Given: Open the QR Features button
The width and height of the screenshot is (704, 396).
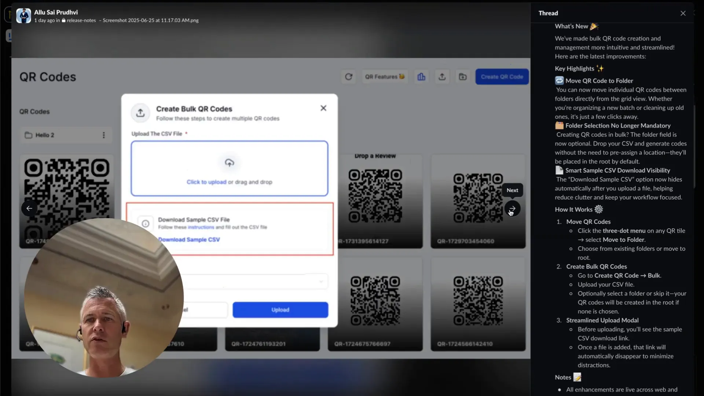Looking at the screenshot, I should [x=384, y=77].
